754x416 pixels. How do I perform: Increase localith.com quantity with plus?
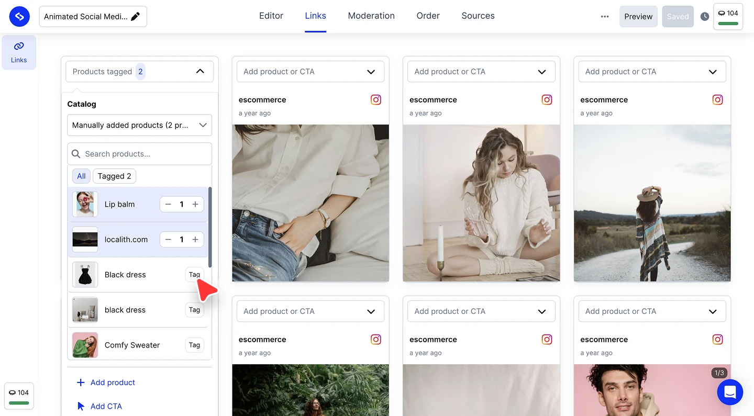[x=195, y=240]
